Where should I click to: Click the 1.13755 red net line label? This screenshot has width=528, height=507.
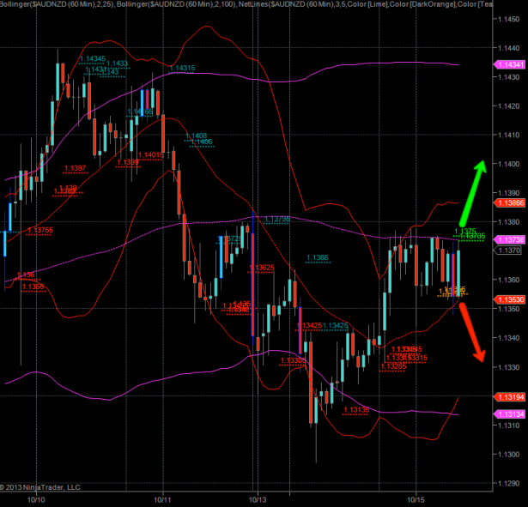pos(39,230)
